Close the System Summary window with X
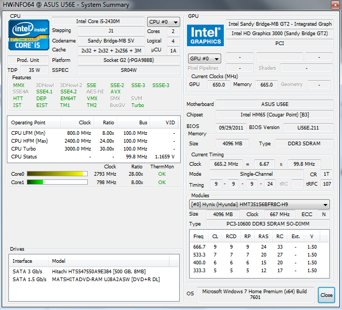This screenshot has width=342, height=310. [x=335, y=5]
